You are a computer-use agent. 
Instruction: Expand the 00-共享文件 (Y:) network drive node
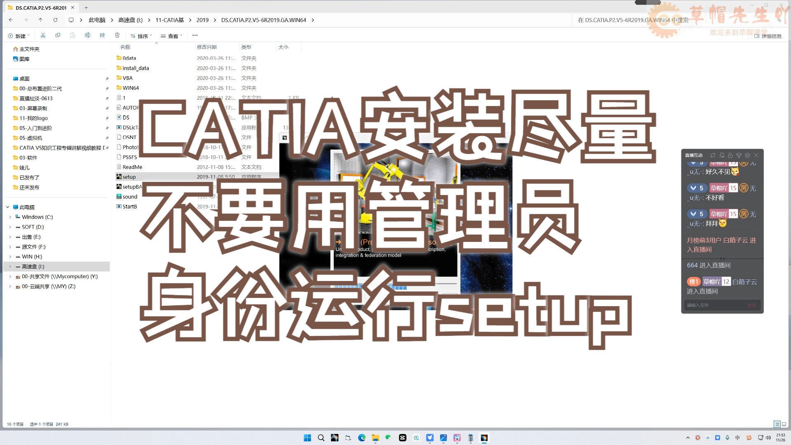(10, 276)
